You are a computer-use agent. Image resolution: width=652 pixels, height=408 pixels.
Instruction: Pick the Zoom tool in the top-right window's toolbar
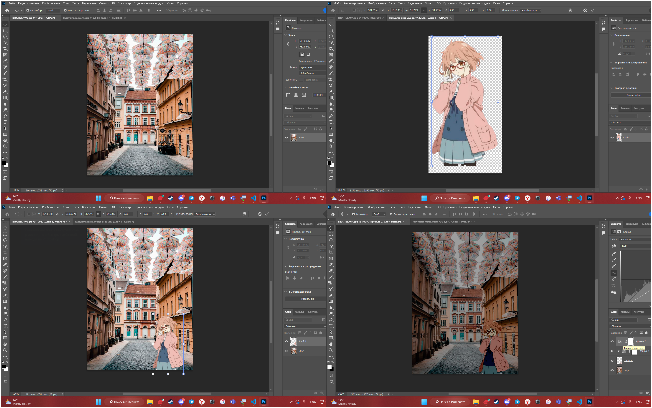(x=331, y=147)
